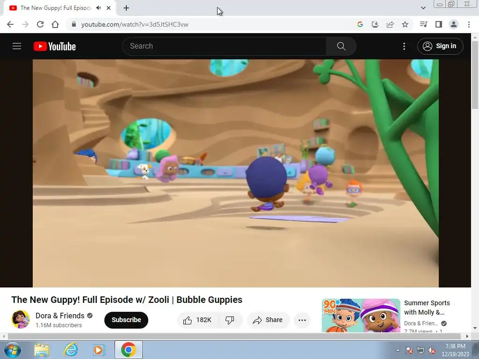Click the video title text
This screenshot has width=479, height=359.
pos(127,300)
